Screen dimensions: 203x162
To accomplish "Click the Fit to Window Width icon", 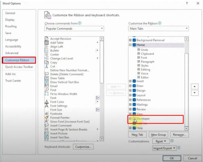I will click(47, 94).
